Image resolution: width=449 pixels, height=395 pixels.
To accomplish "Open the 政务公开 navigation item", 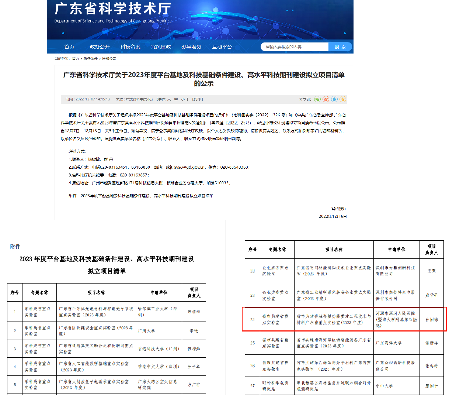I will coord(100,47).
